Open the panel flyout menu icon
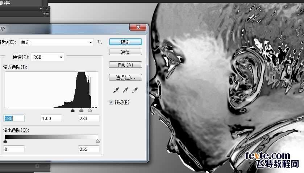 tap(46, 14)
